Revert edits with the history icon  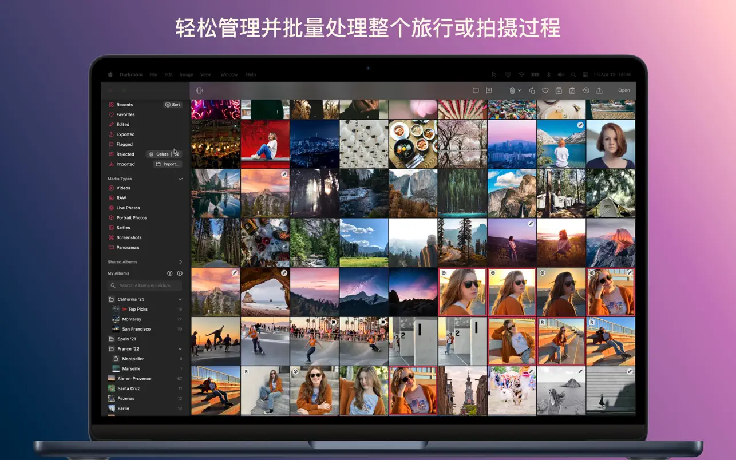pos(586,90)
